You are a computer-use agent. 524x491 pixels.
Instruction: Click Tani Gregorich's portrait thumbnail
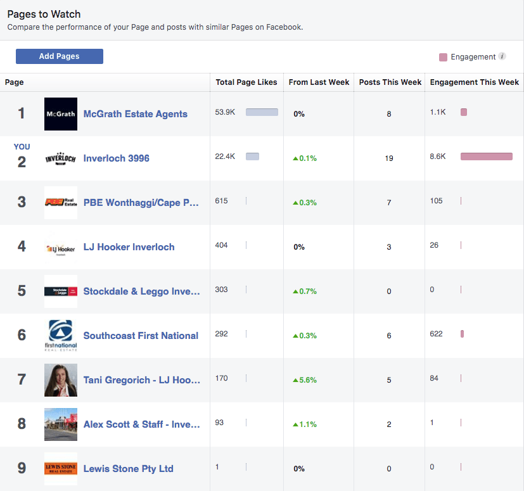click(x=61, y=380)
